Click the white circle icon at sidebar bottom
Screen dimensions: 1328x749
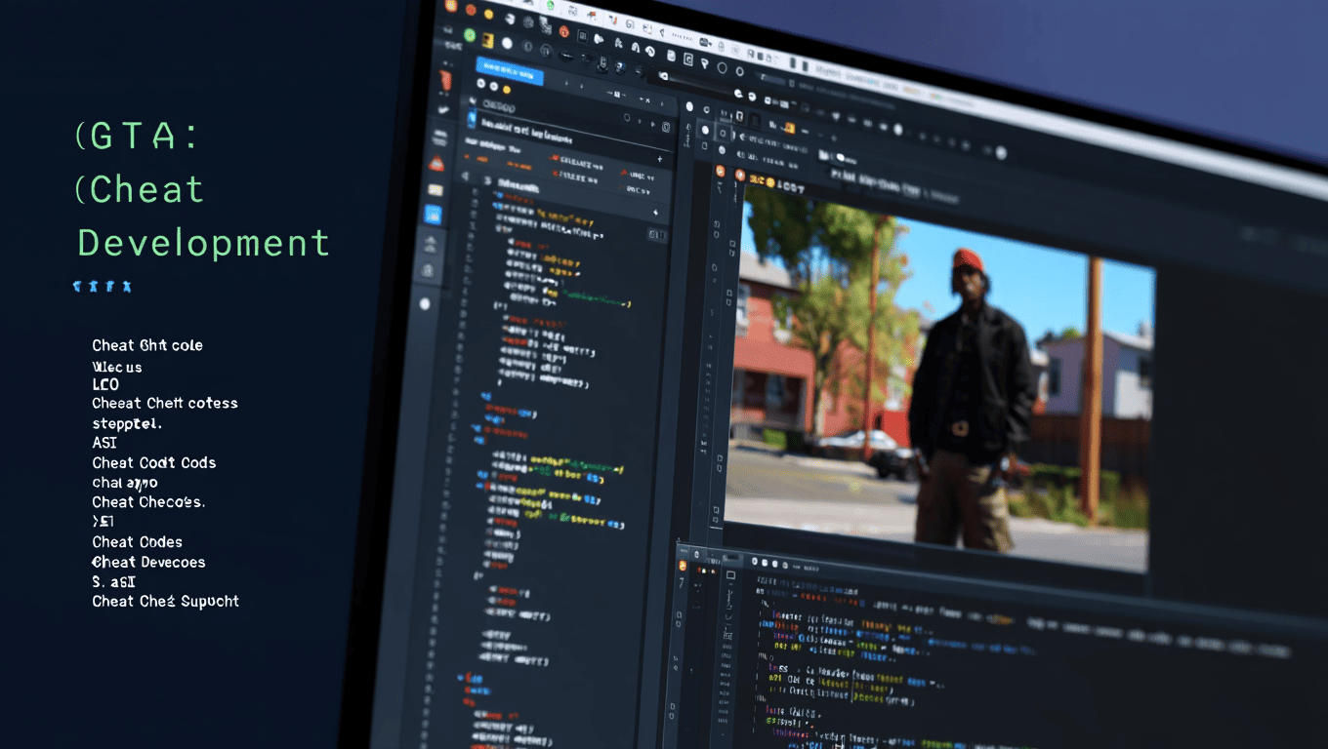(425, 304)
